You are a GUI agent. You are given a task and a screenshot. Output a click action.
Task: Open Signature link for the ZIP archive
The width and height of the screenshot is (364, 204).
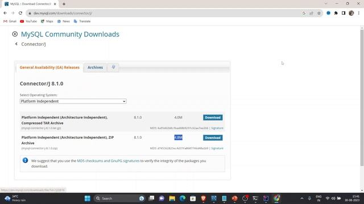217,148
